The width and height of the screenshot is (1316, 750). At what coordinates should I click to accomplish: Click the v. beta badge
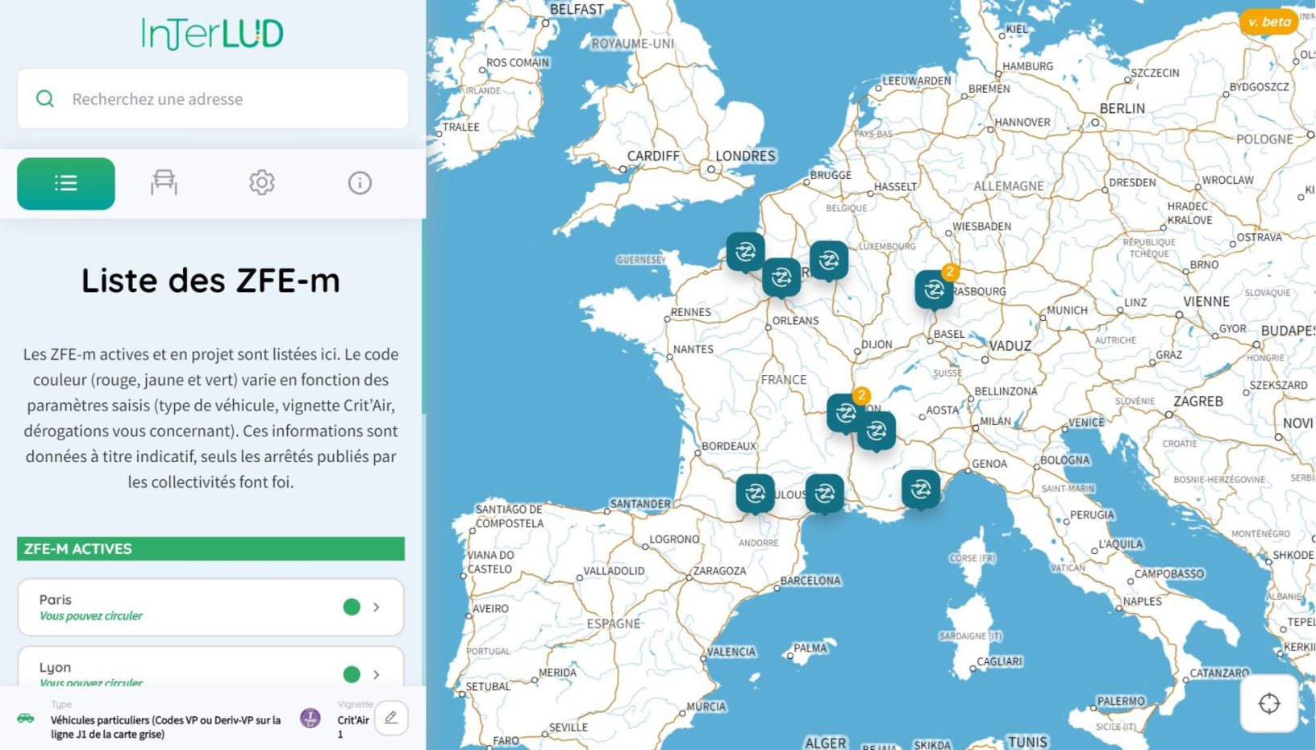coord(1268,22)
